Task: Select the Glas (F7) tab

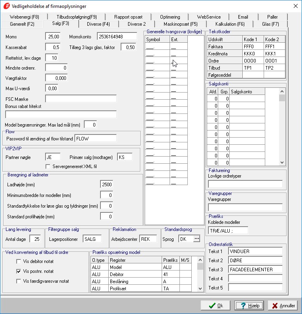Action: tap(270, 24)
